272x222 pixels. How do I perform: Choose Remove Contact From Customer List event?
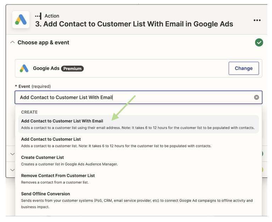click(x=138, y=179)
